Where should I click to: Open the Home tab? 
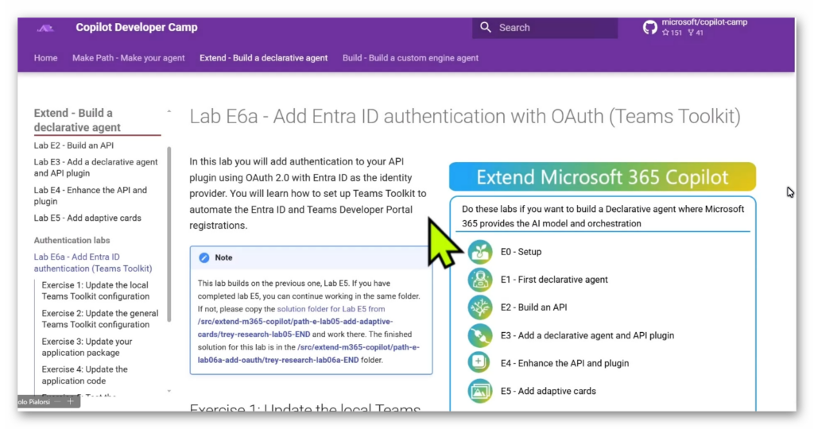point(45,58)
